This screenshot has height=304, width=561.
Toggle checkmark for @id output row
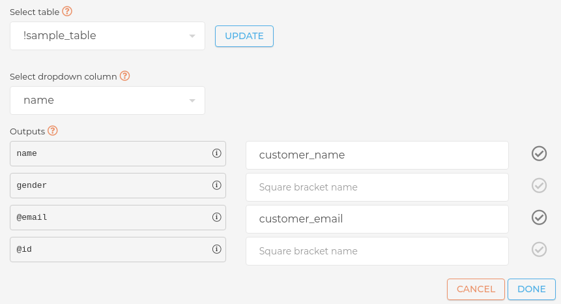coord(539,250)
